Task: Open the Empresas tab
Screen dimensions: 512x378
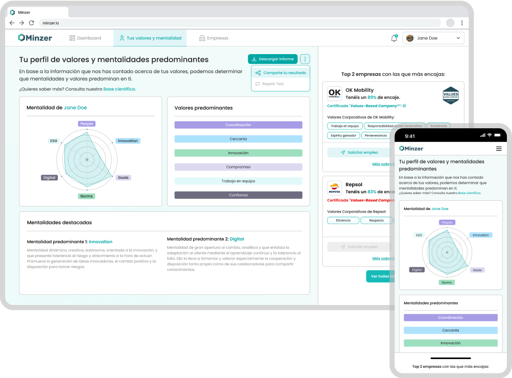Action: [214, 38]
